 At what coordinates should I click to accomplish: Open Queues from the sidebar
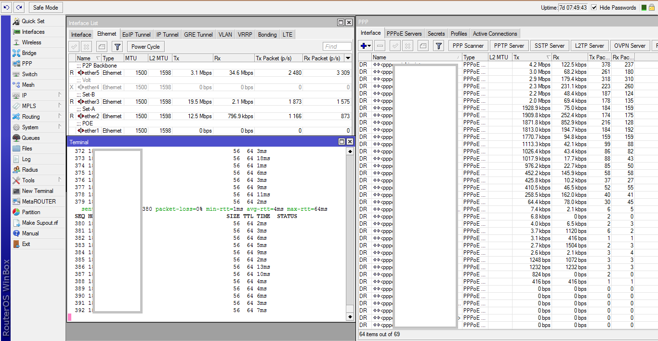point(31,138)
